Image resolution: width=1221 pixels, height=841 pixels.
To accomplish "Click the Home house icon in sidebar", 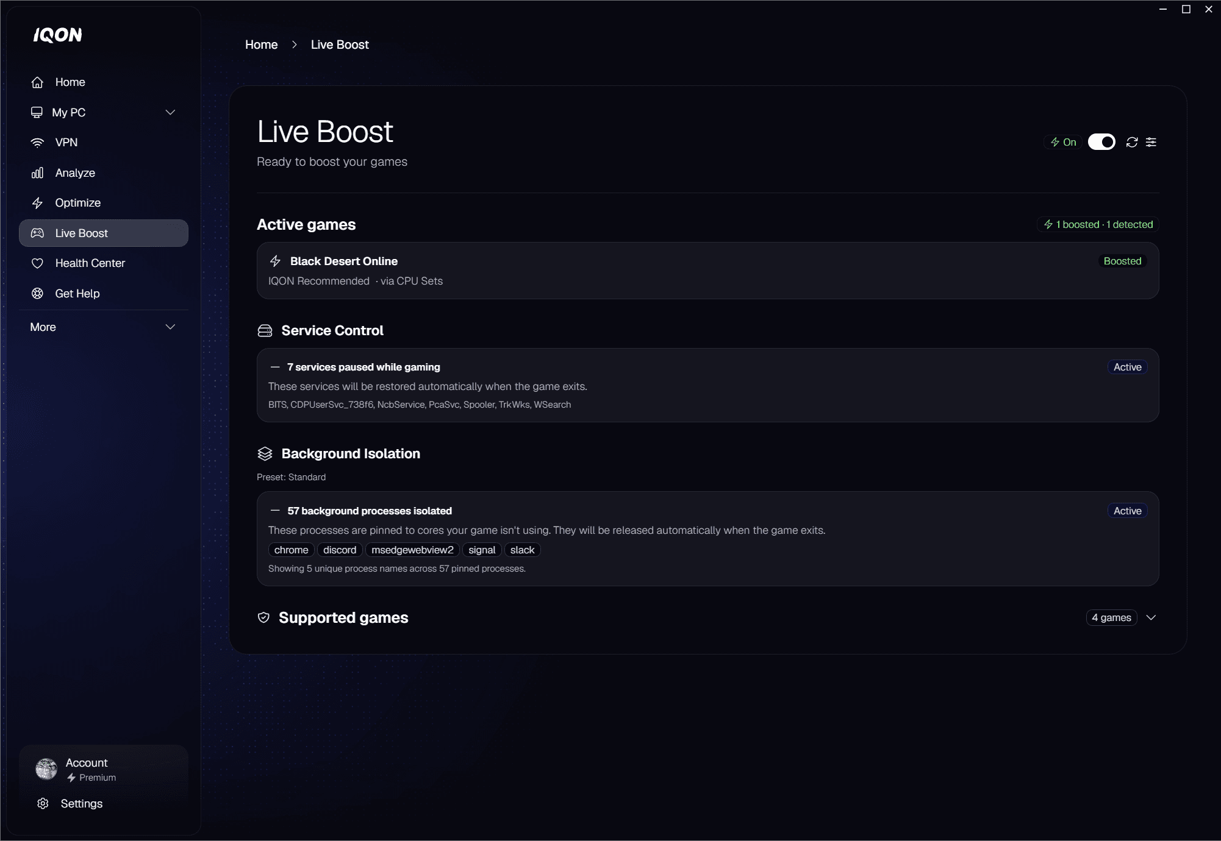I will tap(37, 82).
